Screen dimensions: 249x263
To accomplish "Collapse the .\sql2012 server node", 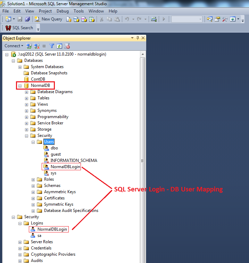I will coord(7,55).
